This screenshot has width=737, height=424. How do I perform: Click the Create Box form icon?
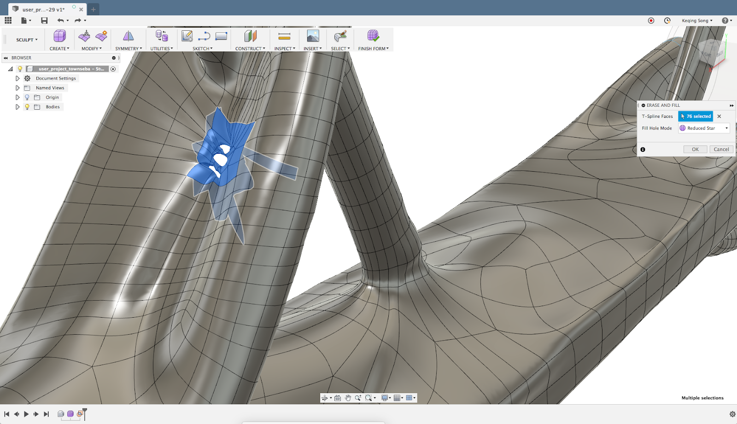[x=59, y=36]
